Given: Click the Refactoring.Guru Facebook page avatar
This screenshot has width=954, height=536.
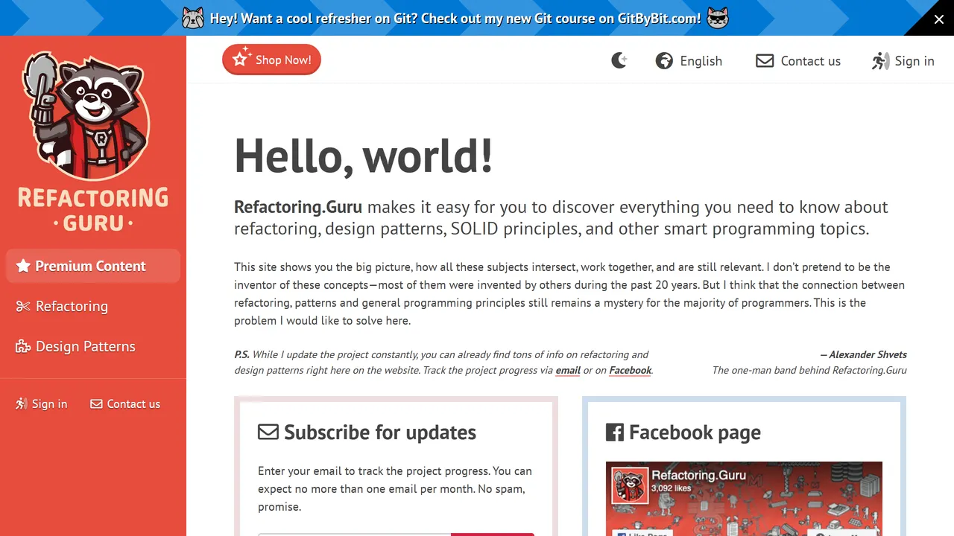Looking at the screenshot, I should click(x=630, y=485).
